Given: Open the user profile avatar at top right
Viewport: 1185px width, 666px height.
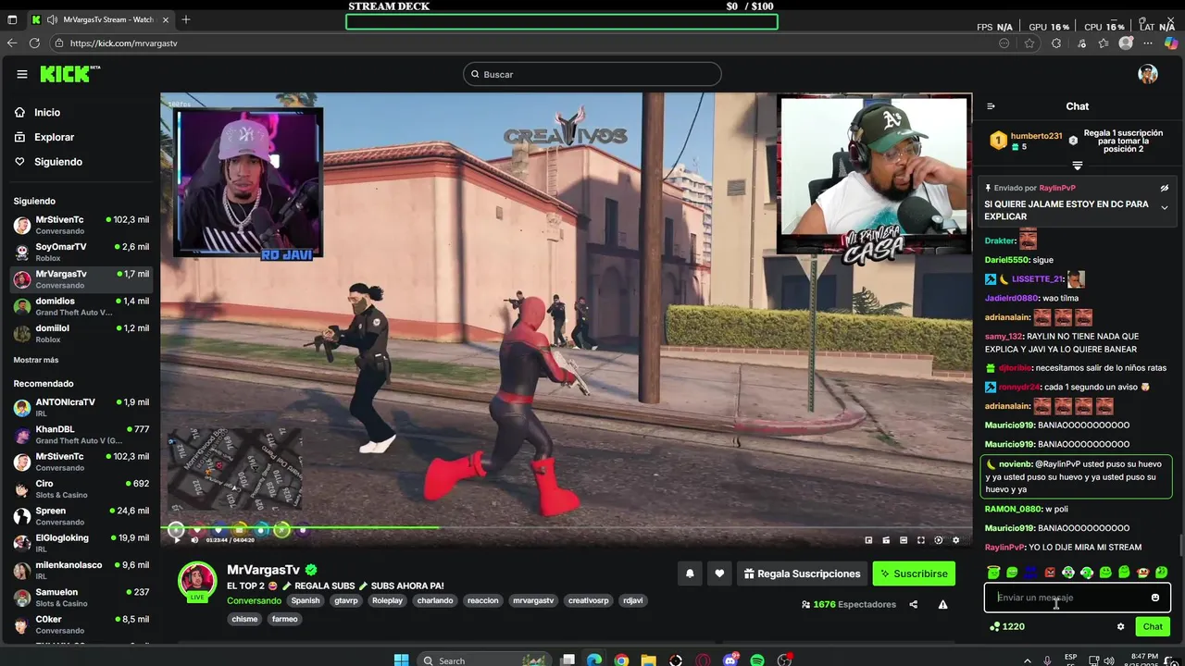Looking at the screenshot, I should 1148,74.
